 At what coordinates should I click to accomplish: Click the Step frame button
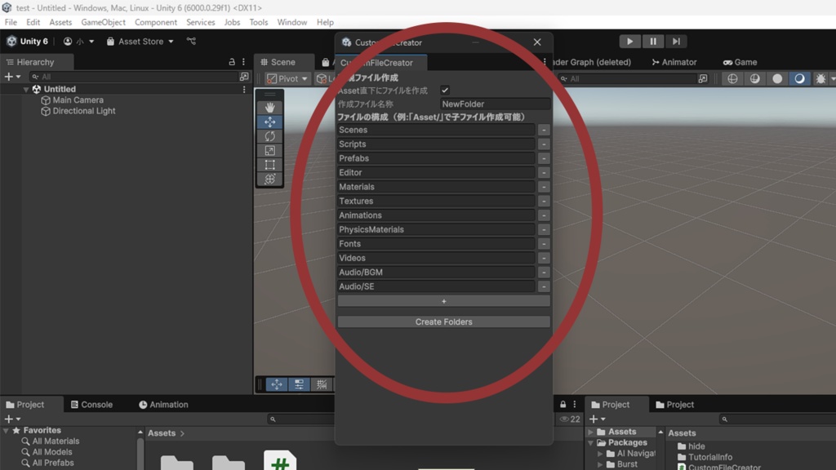675,42
